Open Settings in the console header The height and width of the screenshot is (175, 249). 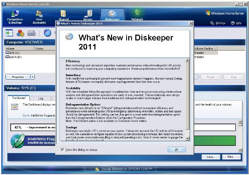click(x=218, y=23)
